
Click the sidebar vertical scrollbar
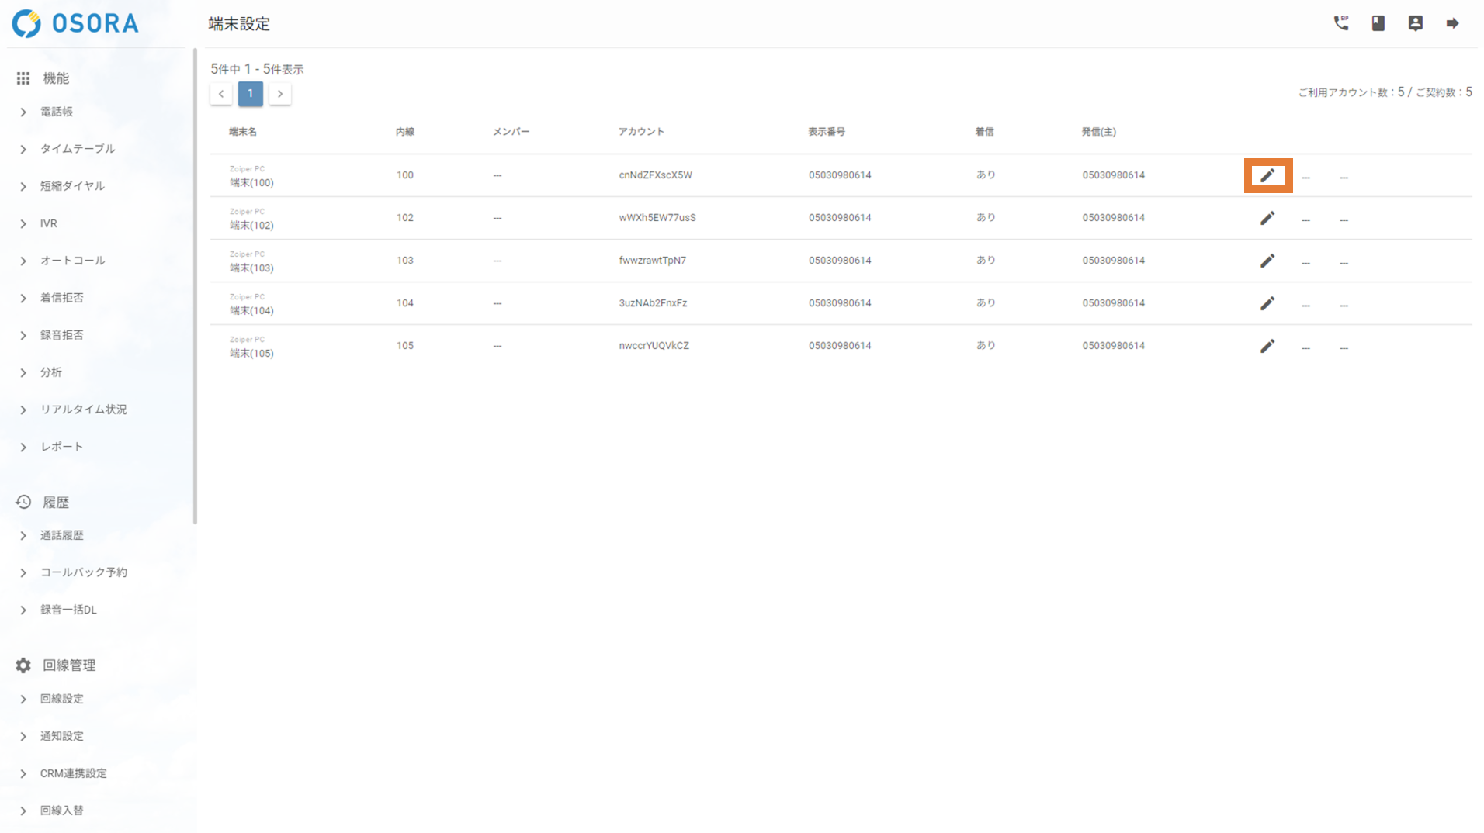(195, 287)
